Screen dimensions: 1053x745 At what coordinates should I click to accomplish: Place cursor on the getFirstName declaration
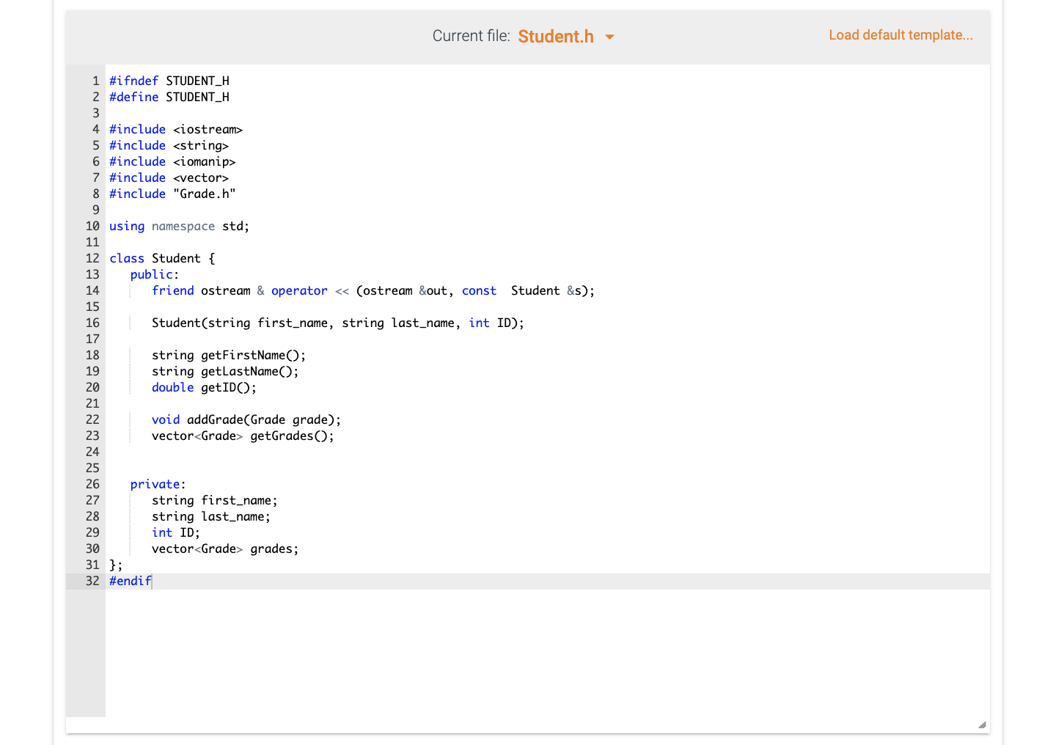click(x=228, y=355)
